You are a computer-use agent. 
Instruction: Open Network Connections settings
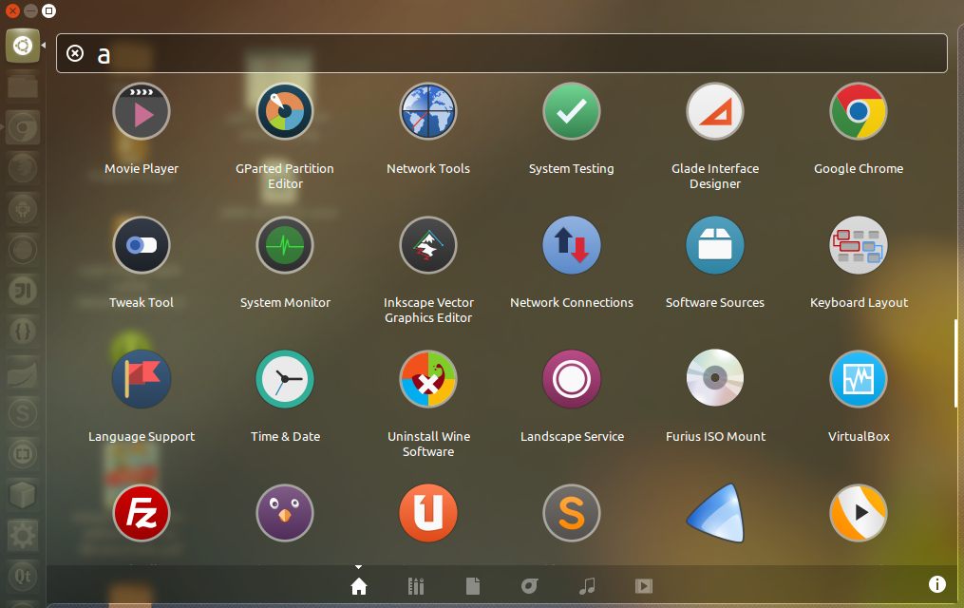[571, 244]
